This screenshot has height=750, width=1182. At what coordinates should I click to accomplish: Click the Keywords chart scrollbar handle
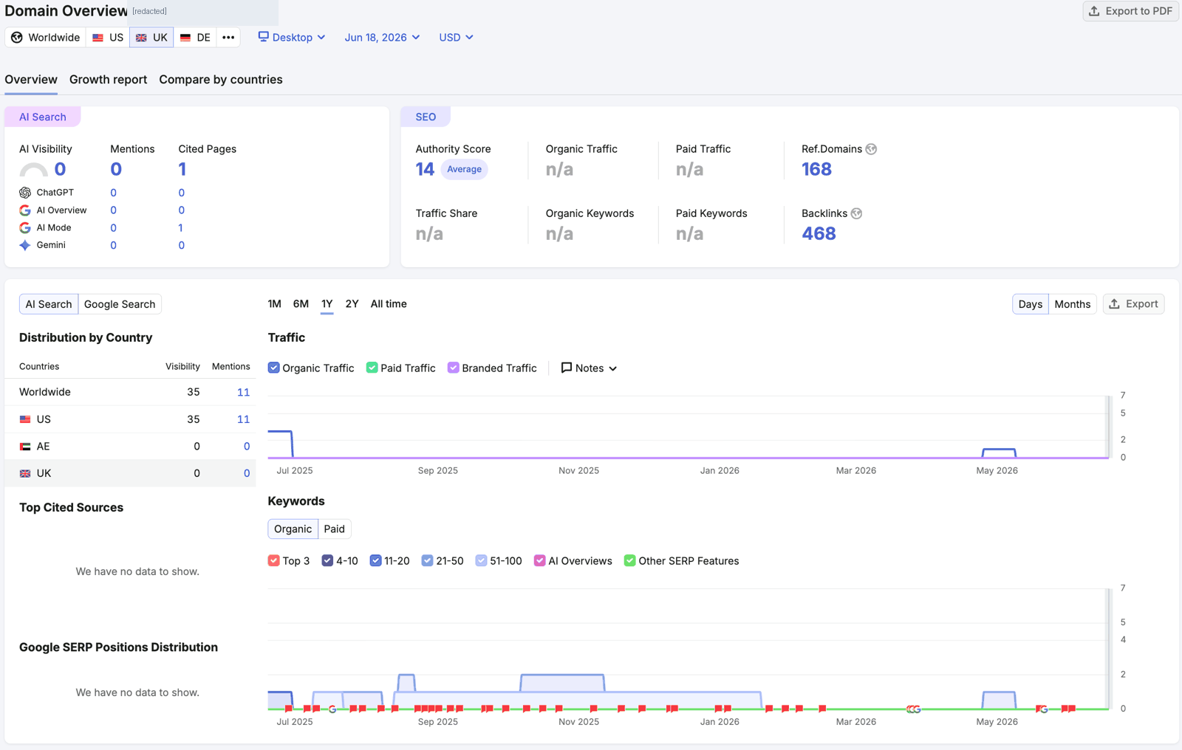click(1108, 649)
